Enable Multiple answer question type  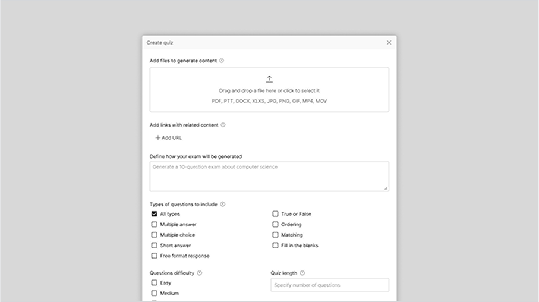[x=155, y=225]
